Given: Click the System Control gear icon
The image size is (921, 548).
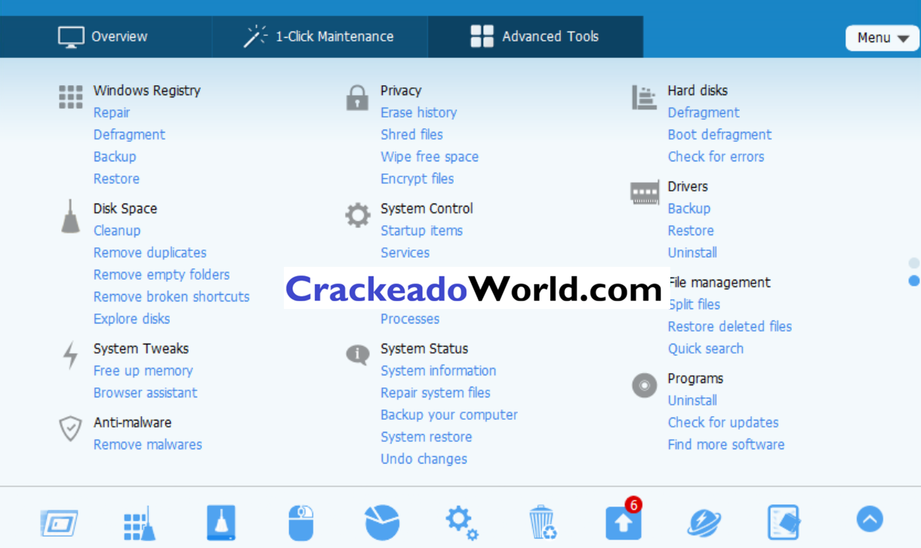Looking at the screenshot, I should [357, 215].
